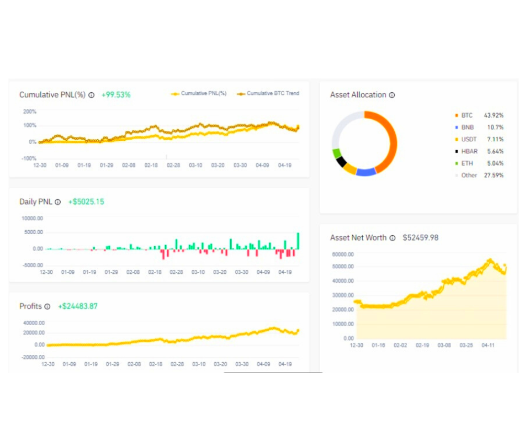Click the $52459.98 net worth value
Viewport: 519px width, 435px height.
[x=420, y=238]
